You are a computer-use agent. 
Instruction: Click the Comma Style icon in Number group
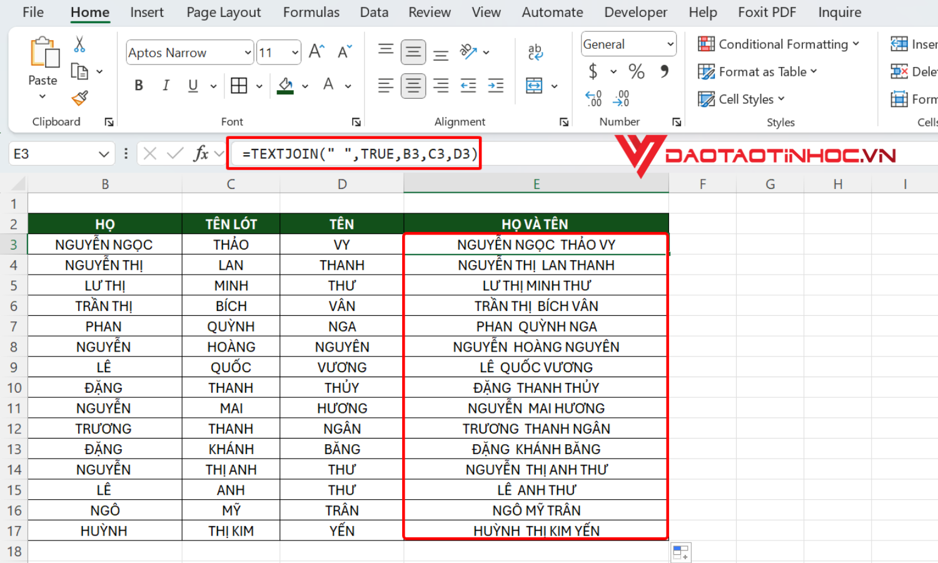665,71
